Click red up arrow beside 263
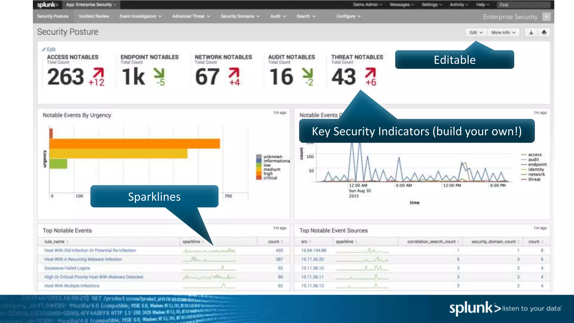Viewport: 574px width, 323px height. click(x=98, y=72)
